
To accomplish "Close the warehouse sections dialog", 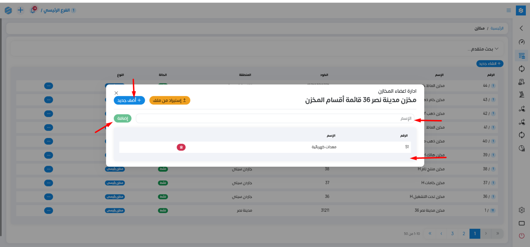I will pyautogui.click(x=116, y=93).
